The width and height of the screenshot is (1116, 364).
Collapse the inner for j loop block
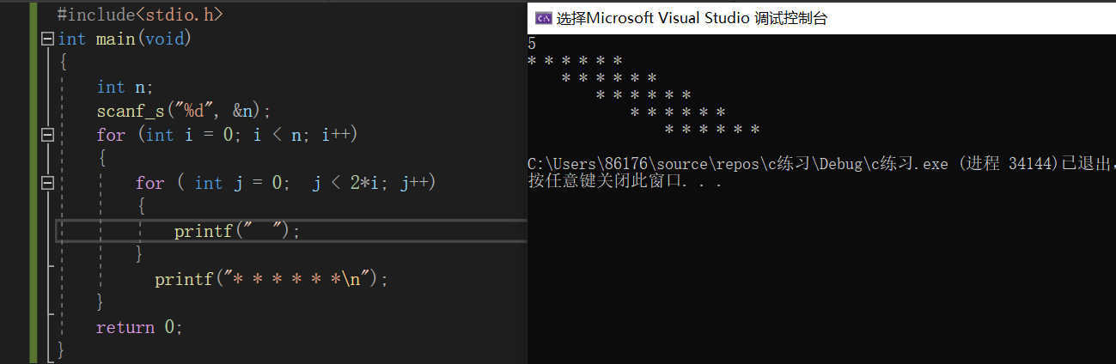pyautogui.click(x=47, y=183)
